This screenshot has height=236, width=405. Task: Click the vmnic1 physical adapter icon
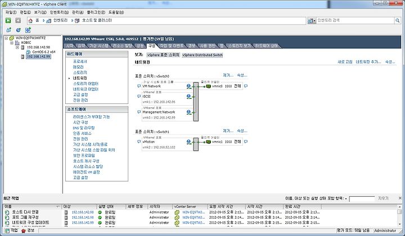209,142
